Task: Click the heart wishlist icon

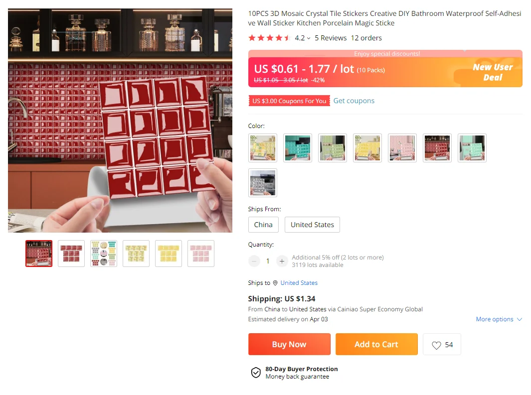Action: click(x=436, y=345)
